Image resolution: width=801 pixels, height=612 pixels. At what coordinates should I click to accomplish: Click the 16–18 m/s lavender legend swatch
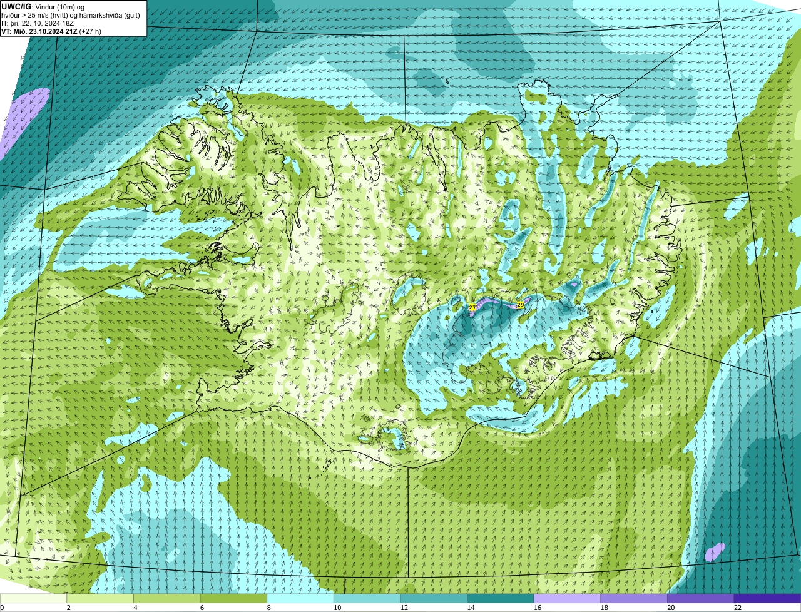567,598
